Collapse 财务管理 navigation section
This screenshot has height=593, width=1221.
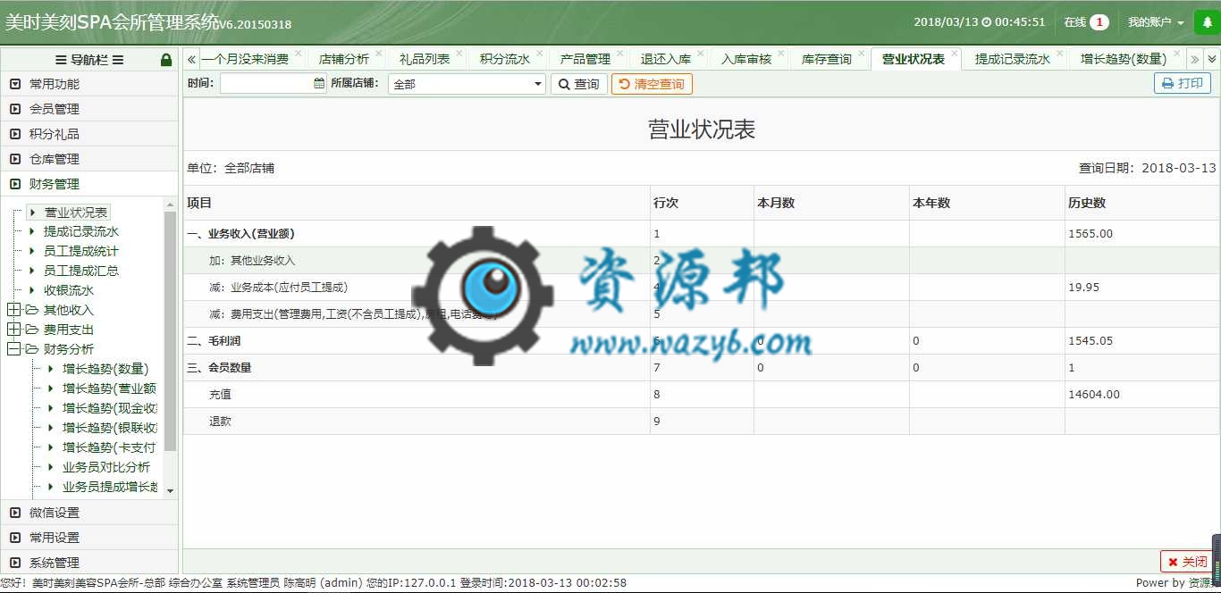[89, 184]
